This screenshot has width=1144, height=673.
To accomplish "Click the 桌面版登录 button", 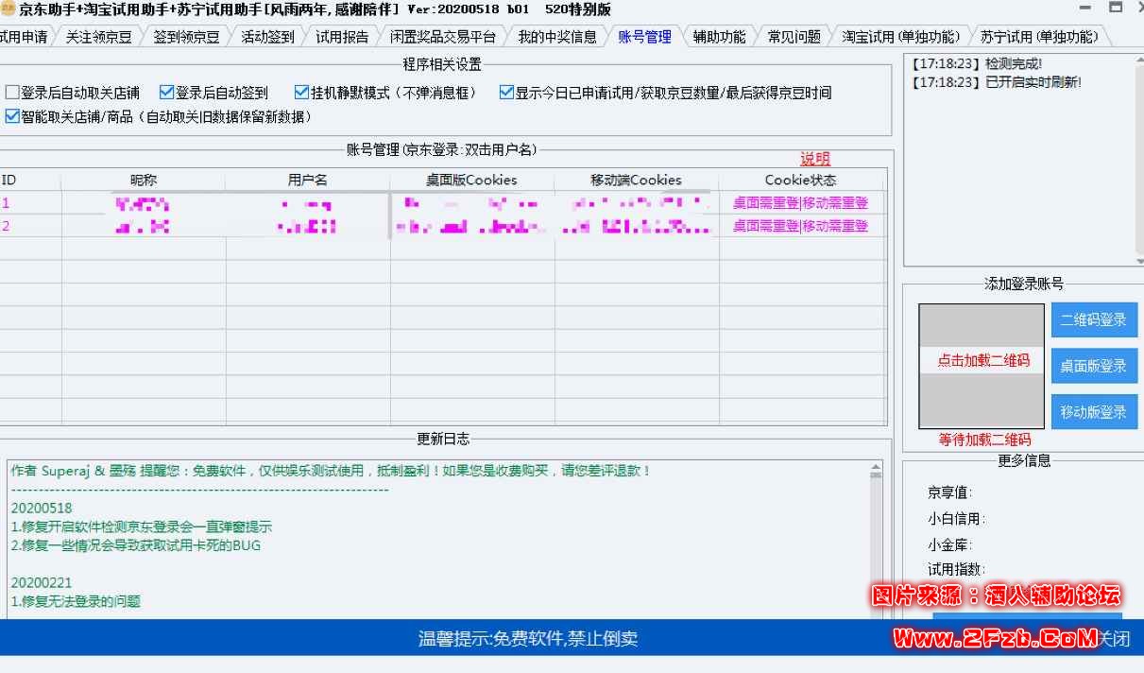I will tap(1094, 366).
